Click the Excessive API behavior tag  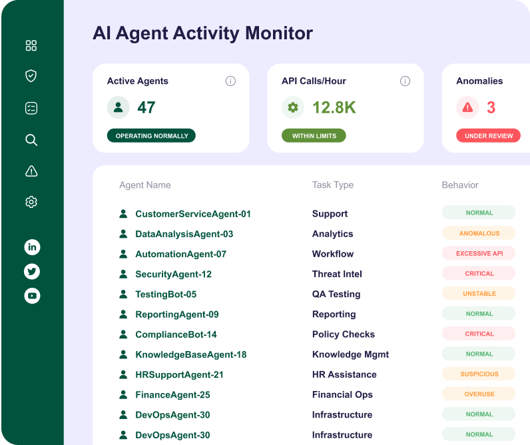pyautogui.click(x=479, y=254)
